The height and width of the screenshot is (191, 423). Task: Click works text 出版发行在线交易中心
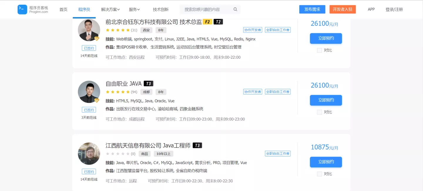136,109
